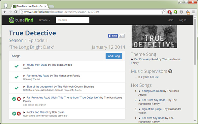Viewport: 198px width, 124px height.
Task: Bookmark this page with the star icon
Action: pos(163,12)
